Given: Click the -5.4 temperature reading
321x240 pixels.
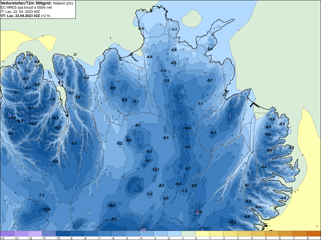Looking at the screenshot, I should pyautogui.click(x=209, y=49).
